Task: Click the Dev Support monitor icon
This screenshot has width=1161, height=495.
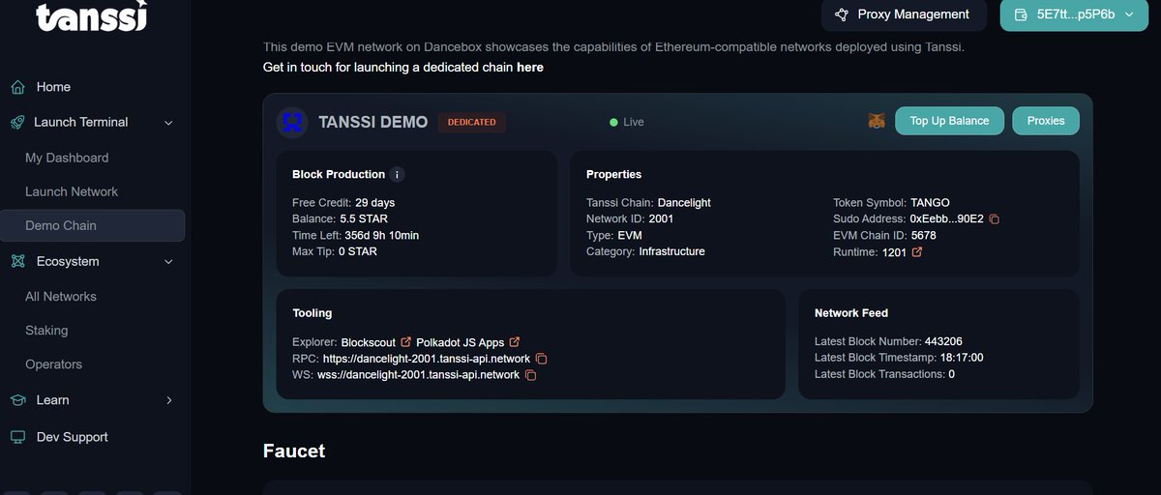Action: [17, 437]
